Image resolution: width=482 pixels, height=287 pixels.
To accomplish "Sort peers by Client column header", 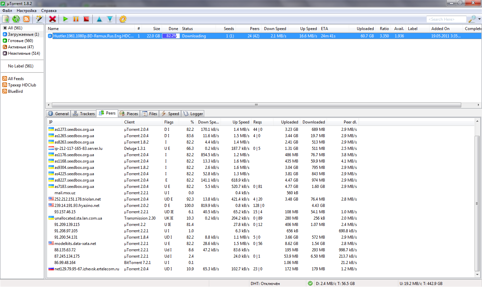I will coord(142,122).
